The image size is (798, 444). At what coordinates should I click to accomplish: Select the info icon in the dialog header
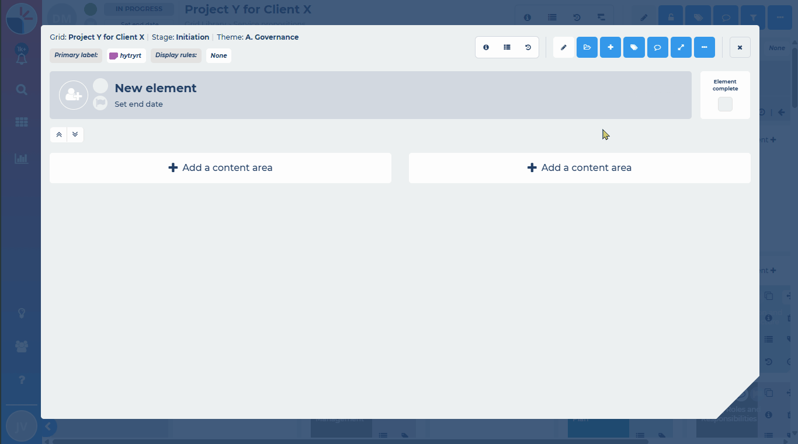[487, 47]
